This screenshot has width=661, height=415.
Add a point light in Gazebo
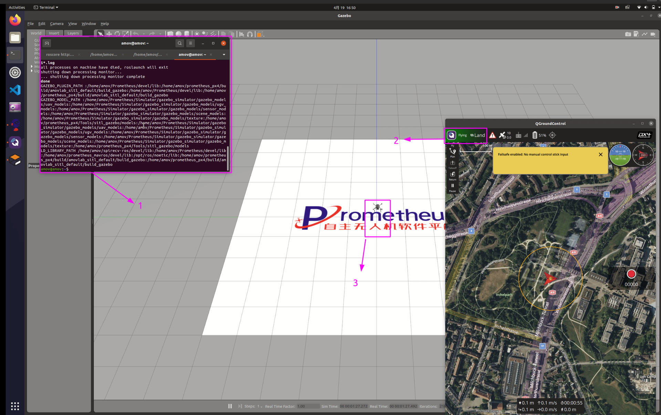197,34
